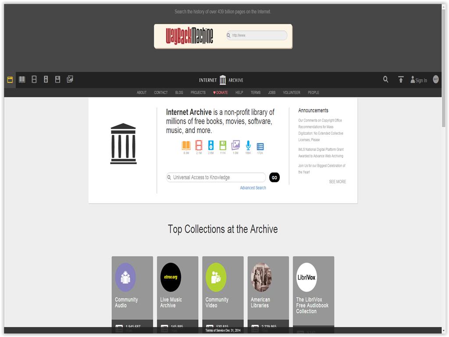Click the large Internet Archive building logo
449x337 pixels.
tap(123, 143)
